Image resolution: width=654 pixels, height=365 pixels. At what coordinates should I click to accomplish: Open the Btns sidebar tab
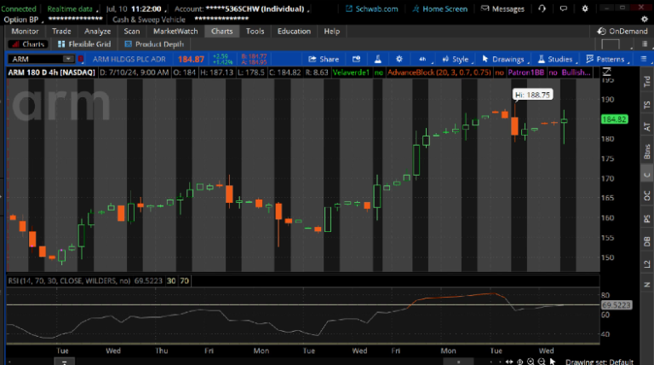(647, 151)
